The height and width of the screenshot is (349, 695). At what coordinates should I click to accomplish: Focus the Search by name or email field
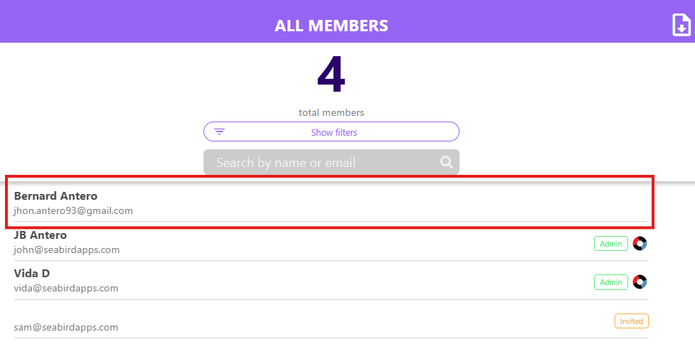click(331, 162)
